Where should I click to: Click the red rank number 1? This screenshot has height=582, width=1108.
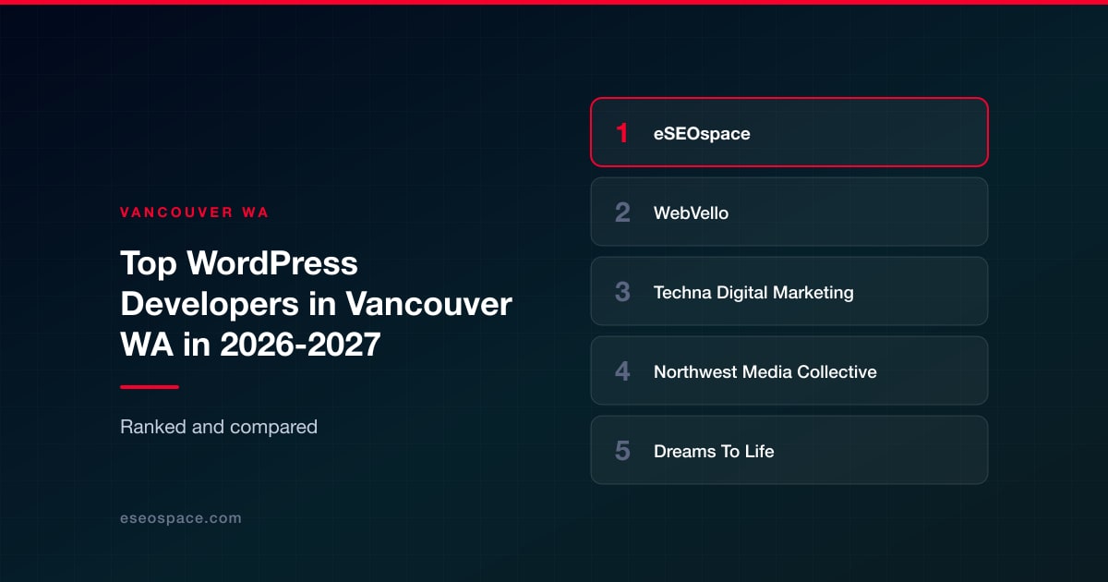point(622,133)
